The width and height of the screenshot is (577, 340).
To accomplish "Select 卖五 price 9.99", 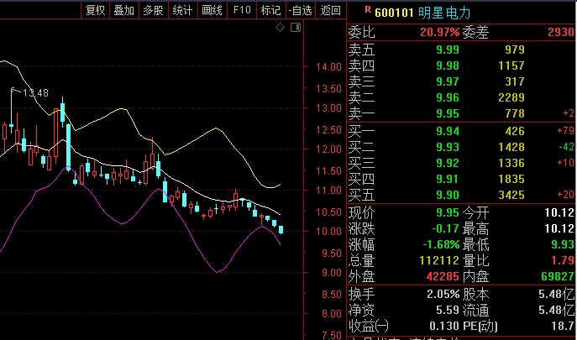I will click(448, 50).
